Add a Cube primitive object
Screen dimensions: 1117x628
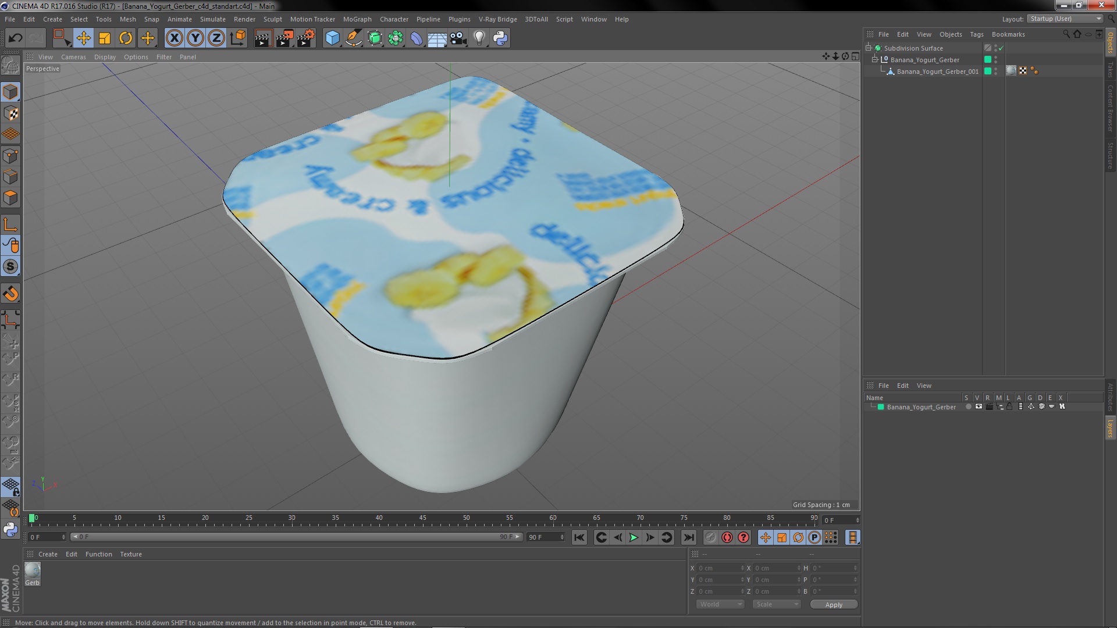[x=332, y=38]
